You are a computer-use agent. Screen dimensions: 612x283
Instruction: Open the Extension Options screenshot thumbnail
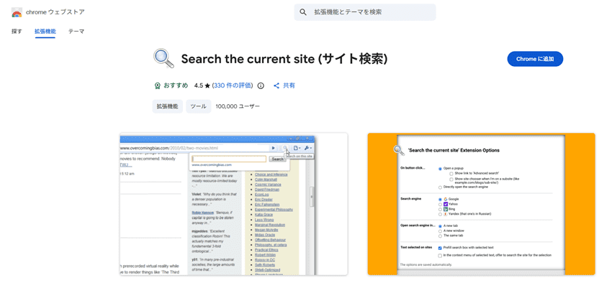(x=481, y=204)
